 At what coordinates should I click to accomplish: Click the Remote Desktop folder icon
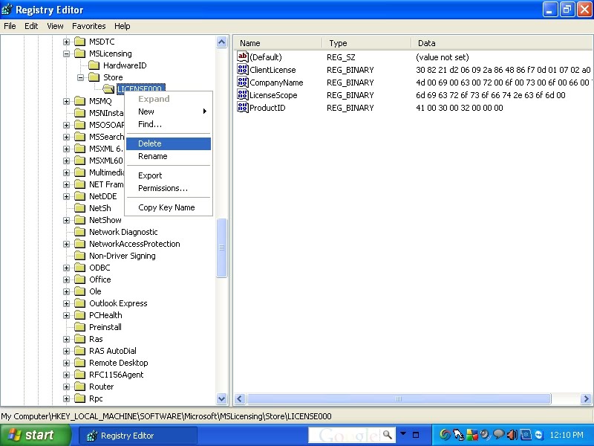pyautogui.click(x=80, y=363)
